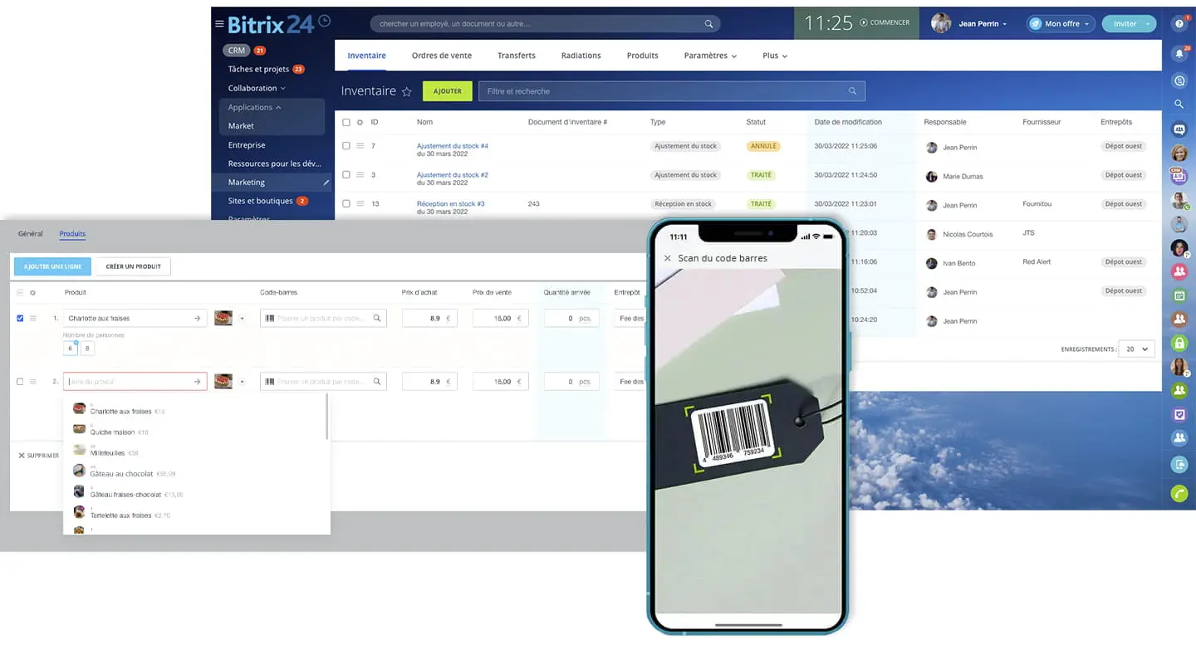Open the notifications bell in right sidebar
The height and width of the screenshot is (654, 1196).
1179,53
